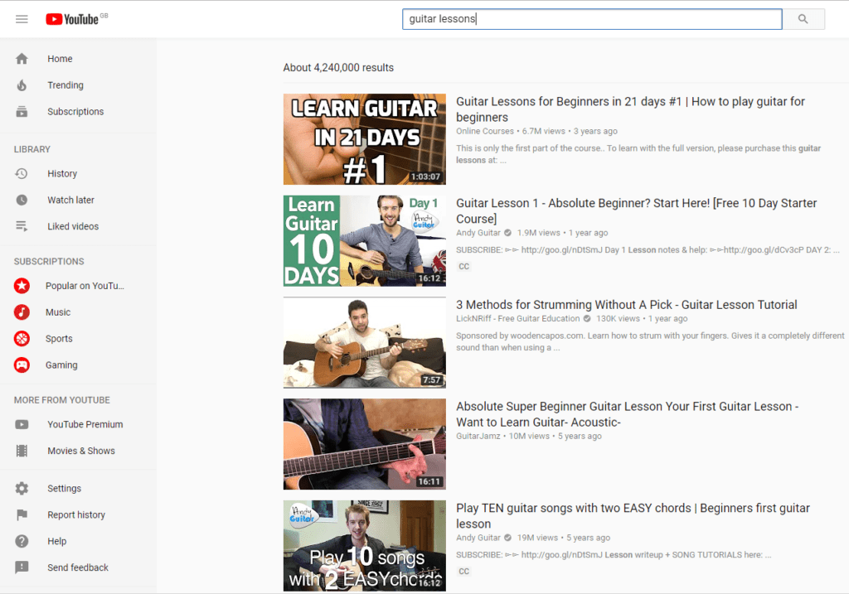This screenshot has width=849, height=594.
Task: Click the LIBRARY section heading
Action: click(x=32, y=149)
